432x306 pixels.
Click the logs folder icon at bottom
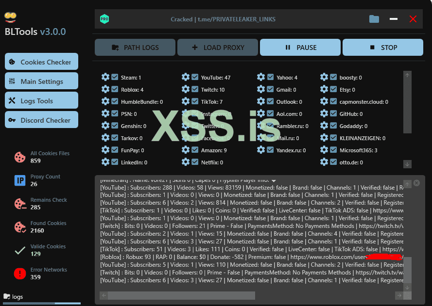[7, 296]
